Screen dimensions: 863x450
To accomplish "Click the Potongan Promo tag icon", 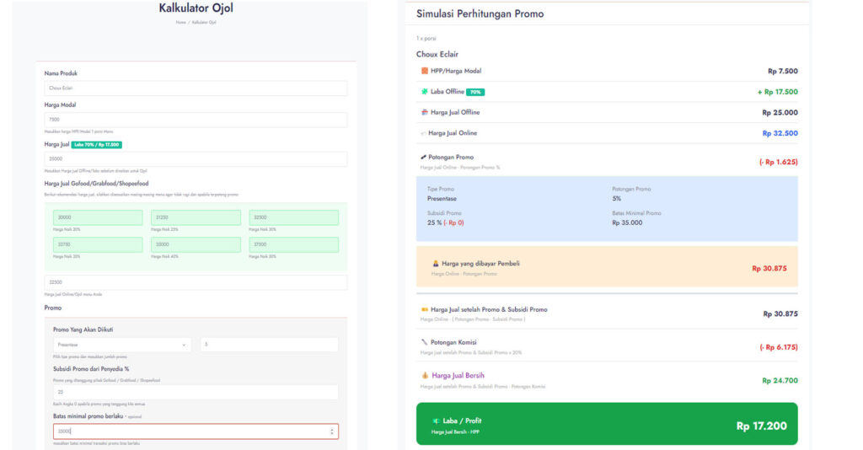I will [x=423, y=158].
